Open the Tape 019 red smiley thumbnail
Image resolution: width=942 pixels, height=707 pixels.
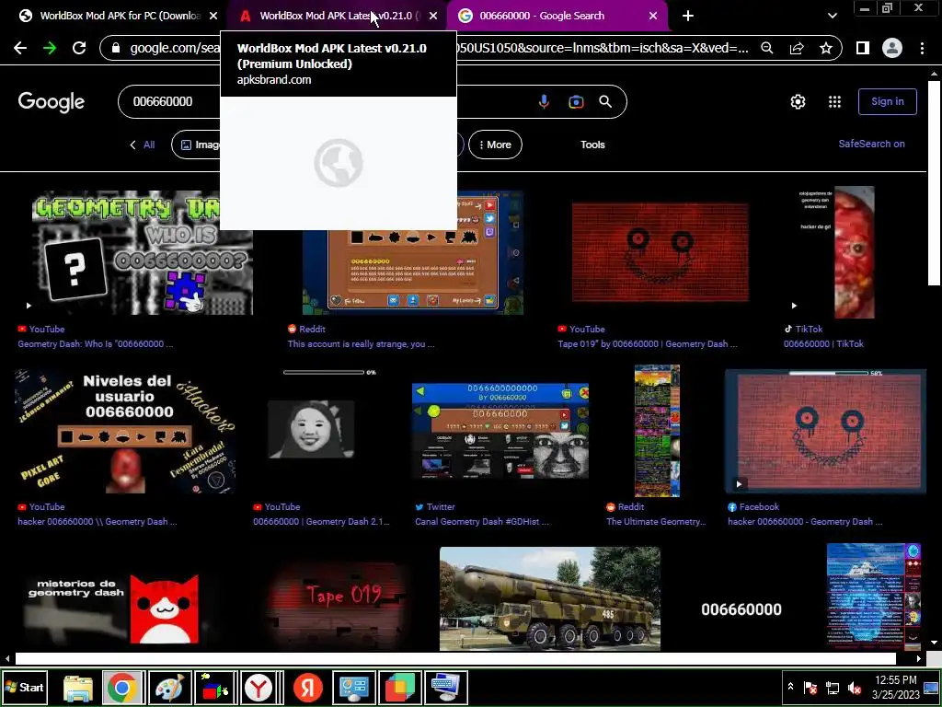tap(660, 252)
